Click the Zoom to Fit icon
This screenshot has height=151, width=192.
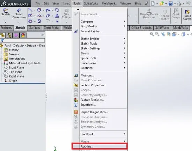[x=152, y=34]
